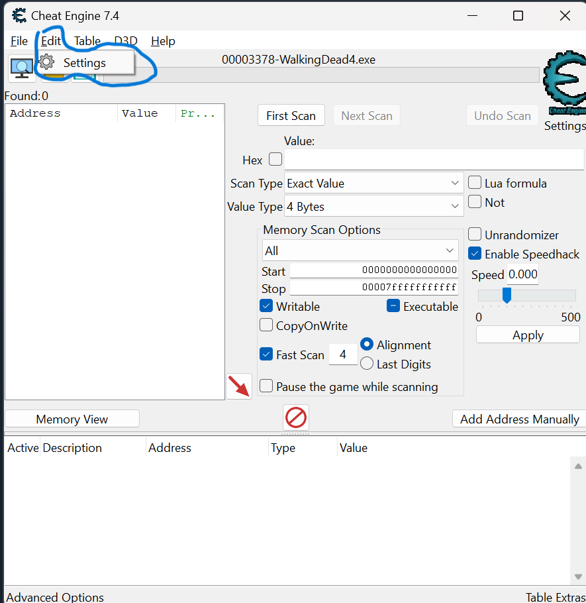Toggle the Hex checkbox
Image resolution: width=586 pixels, height=603 pixels.
click(x=275, y=159)
